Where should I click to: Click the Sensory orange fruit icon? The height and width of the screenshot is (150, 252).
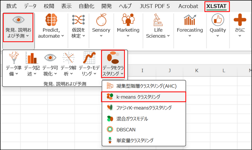[101, 20]
